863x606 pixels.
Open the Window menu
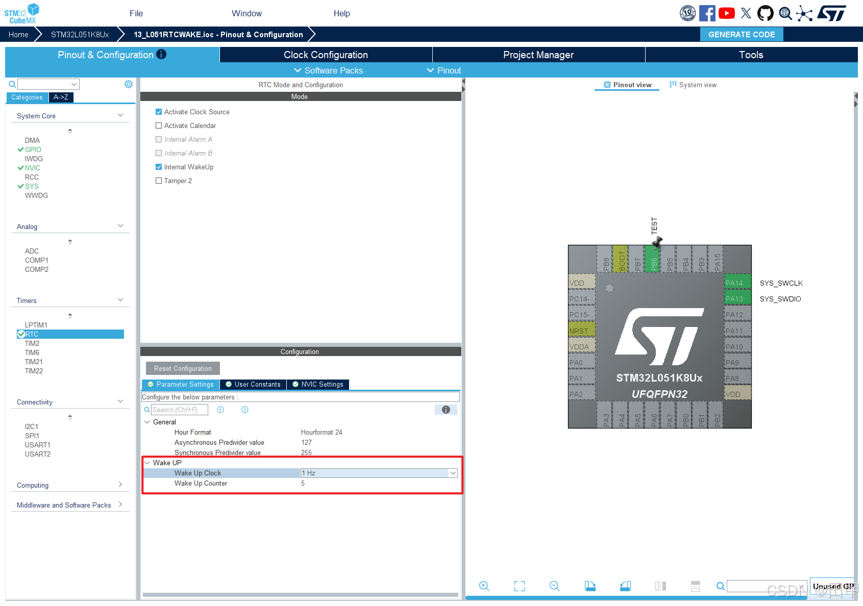246,13
